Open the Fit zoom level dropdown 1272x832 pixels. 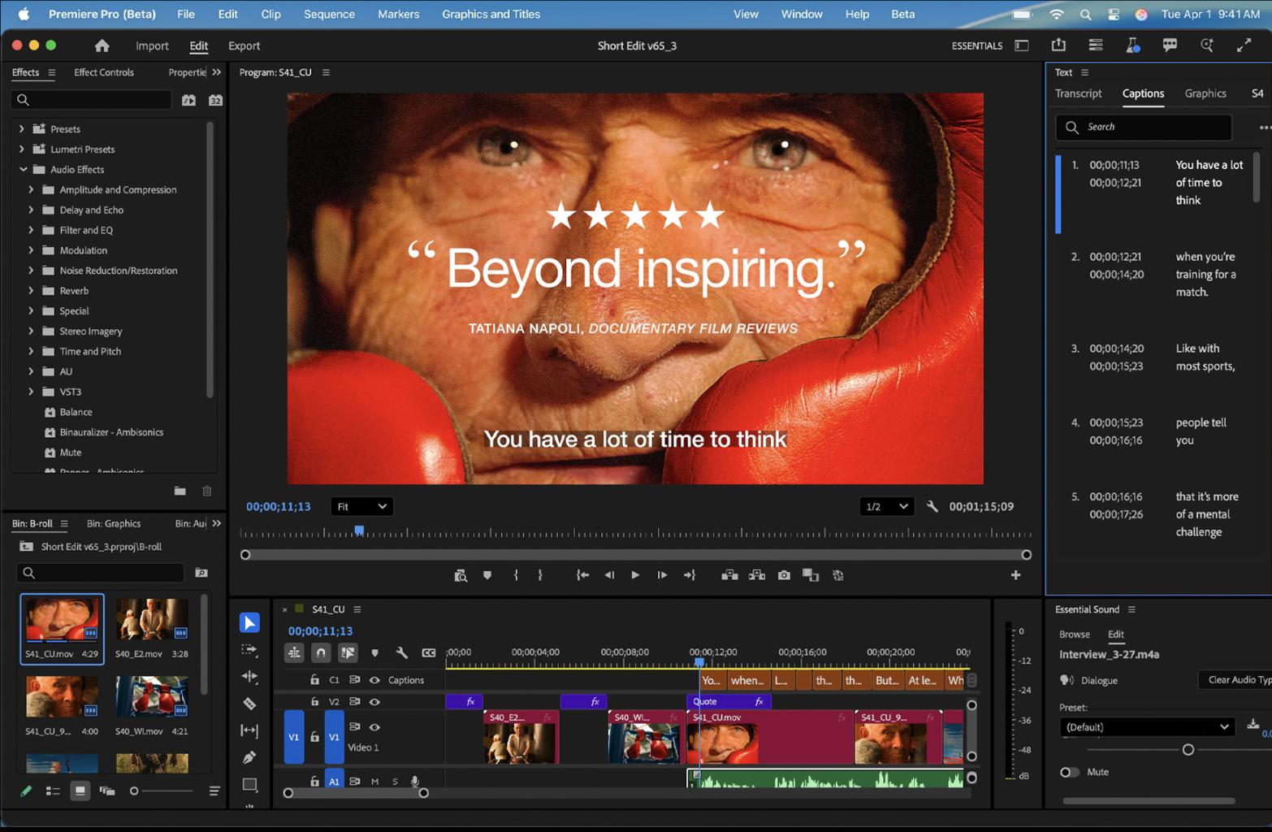pyautogui.click(x=361, y=506)
